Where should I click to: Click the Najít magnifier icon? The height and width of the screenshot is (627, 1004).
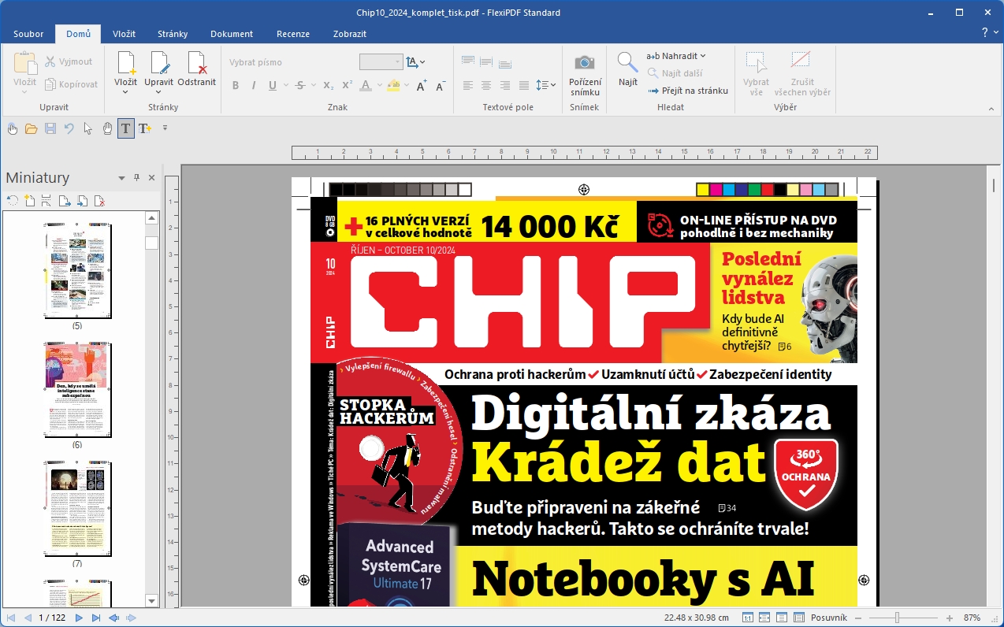(627, 63)
